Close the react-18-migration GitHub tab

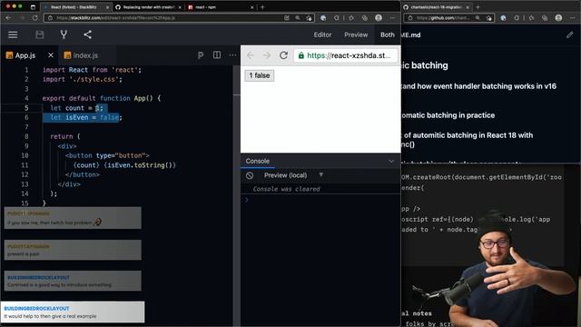[x=468, y=7]
